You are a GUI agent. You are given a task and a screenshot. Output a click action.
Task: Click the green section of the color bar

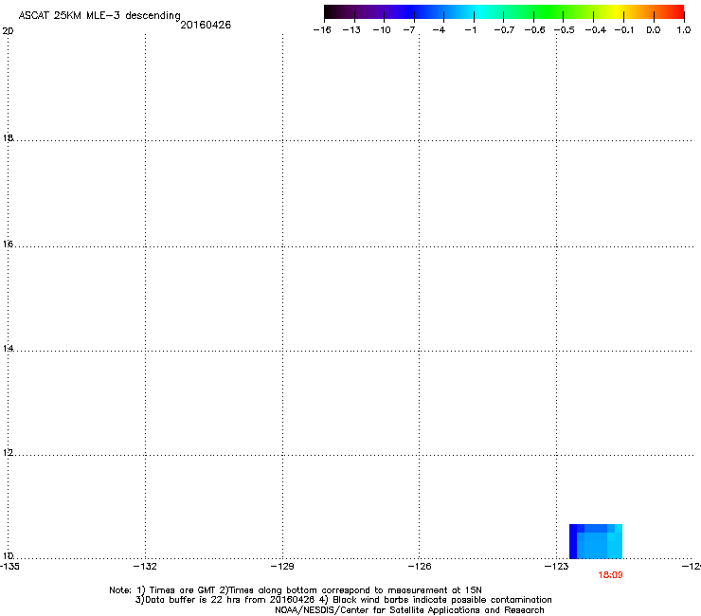click(x=549, y=12)
